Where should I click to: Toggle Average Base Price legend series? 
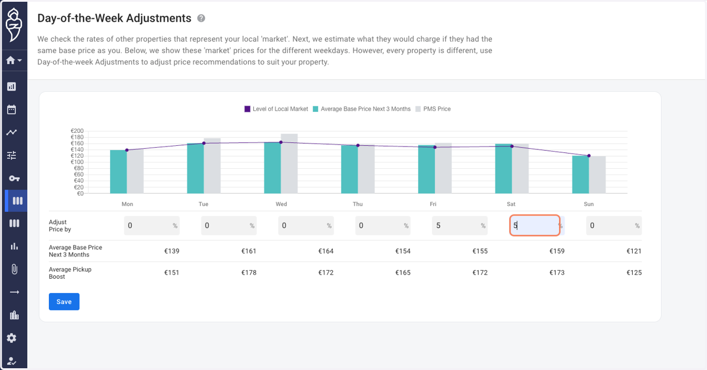click(362, 109)
